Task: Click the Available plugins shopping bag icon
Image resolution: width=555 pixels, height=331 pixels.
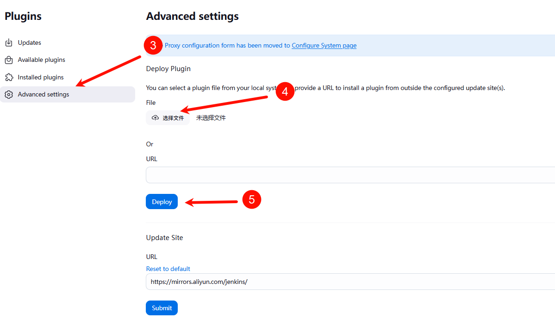Action: click(x=8, y=60)
